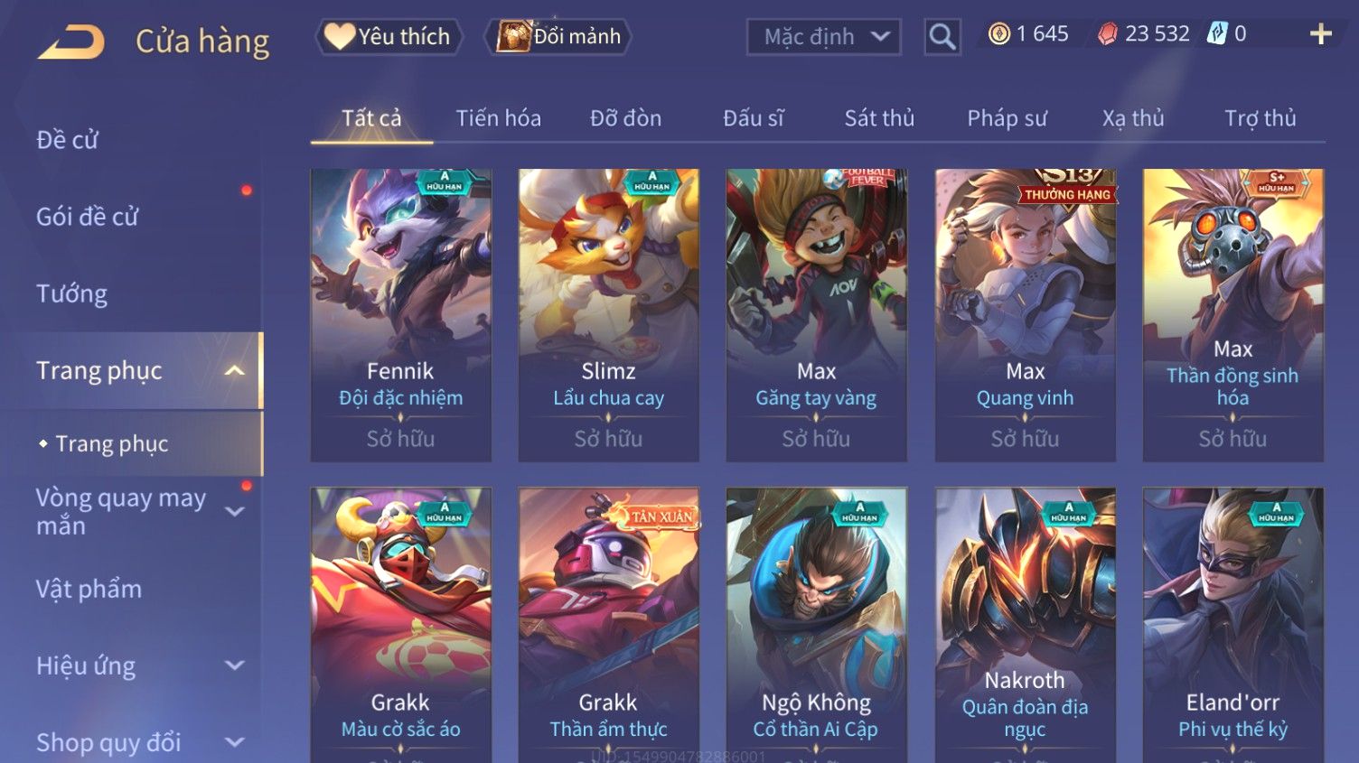Open the search magnifier icon
Viewport: 1359px width, 763px height.
coord(942,37)
